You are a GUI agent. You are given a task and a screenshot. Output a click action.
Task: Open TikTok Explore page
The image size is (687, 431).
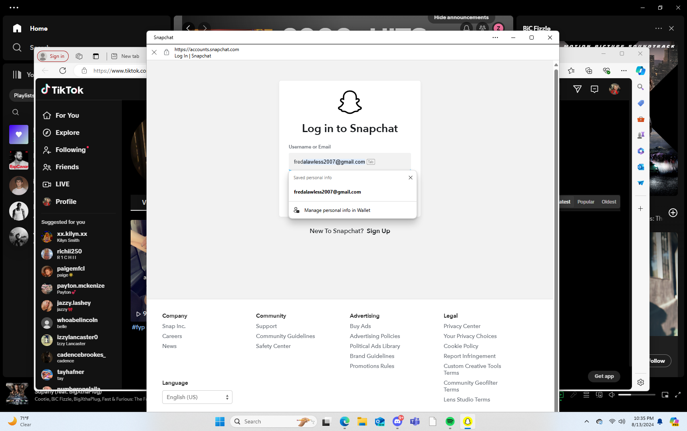[x=61, y=132]
